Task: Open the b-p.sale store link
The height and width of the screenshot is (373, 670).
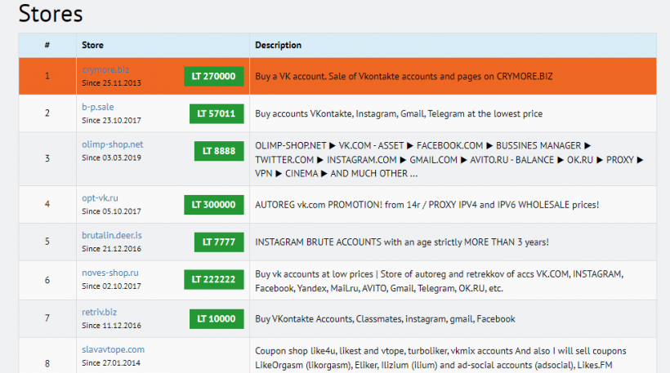Action: tap(98, 107)
